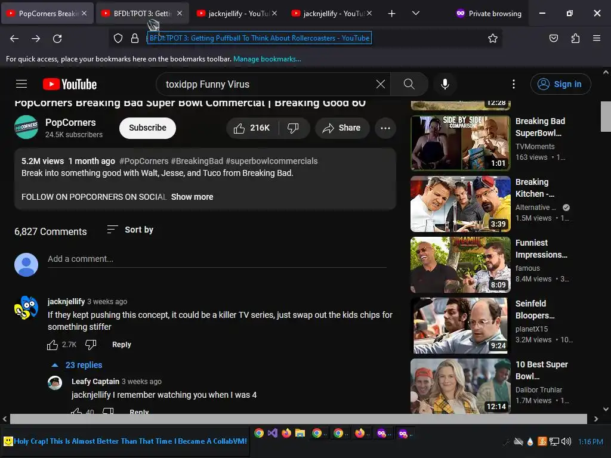This screenshot has height=458, width=611.
Task: Start voice search with the microphone icon
Action: pos(445,84)
